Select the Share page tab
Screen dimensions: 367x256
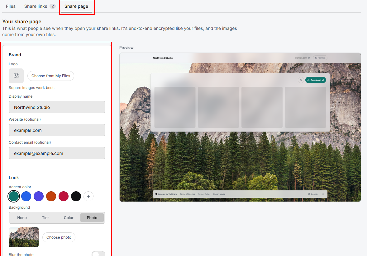pyautogui.click(x=76, y=6)
